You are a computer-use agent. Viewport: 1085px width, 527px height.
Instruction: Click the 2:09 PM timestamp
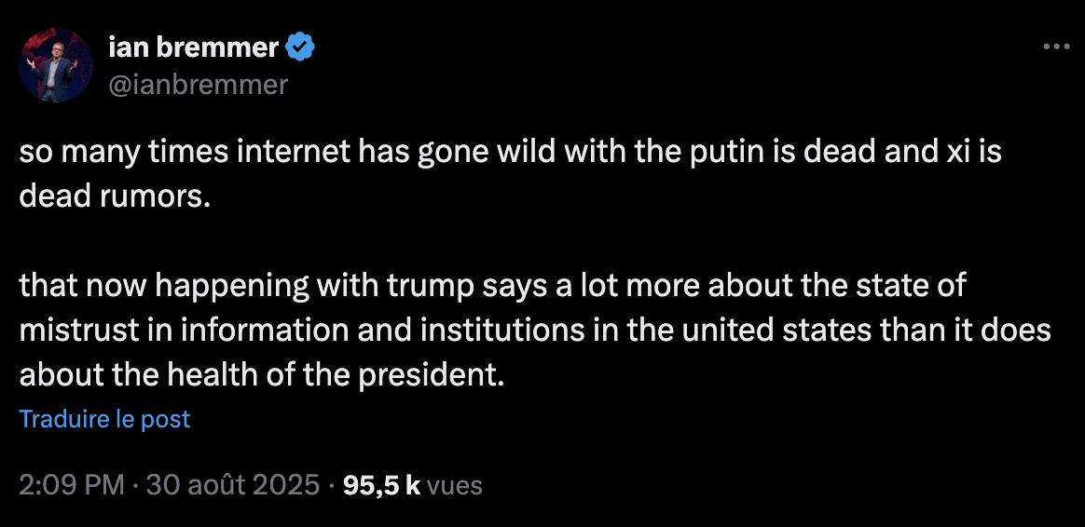coord(72,485)
